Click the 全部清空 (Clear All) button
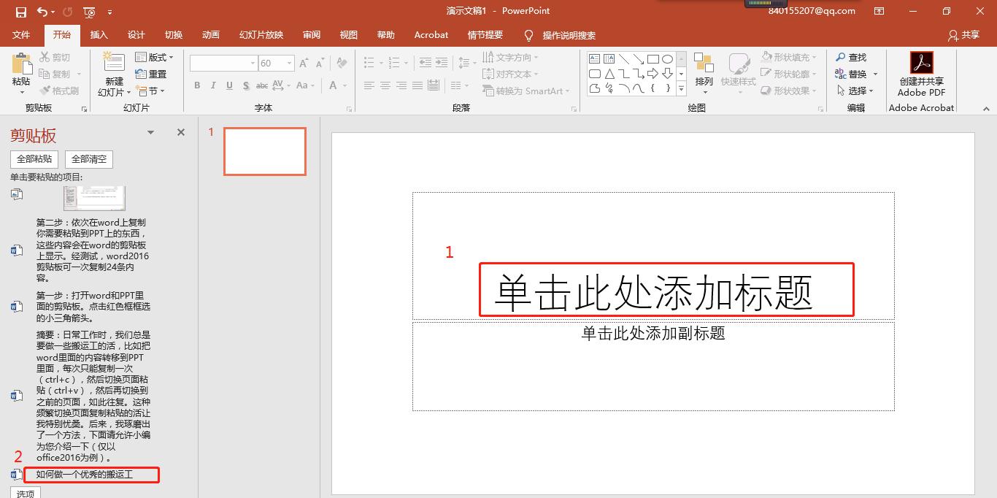The height and width of the screenshot is (498, 997). click(88, 159)
